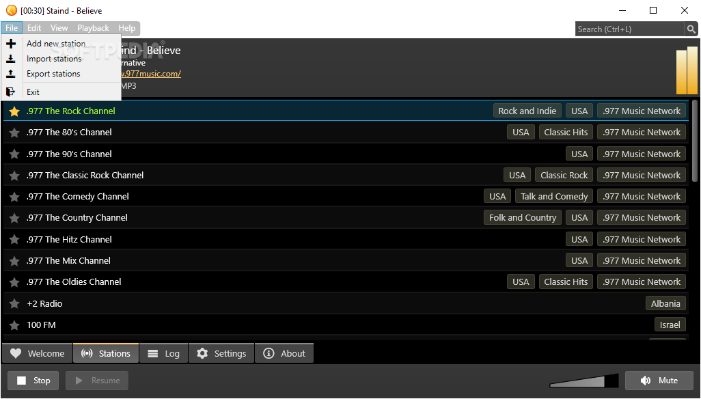Favorite .977 The Hitz Channel star
This screenshot has height=399, width=701.
coord(14,240)
